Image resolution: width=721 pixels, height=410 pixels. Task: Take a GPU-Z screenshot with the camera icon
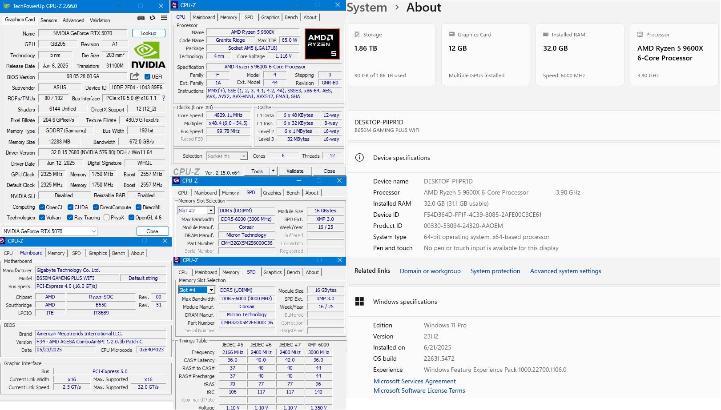(x=141, y=18)
